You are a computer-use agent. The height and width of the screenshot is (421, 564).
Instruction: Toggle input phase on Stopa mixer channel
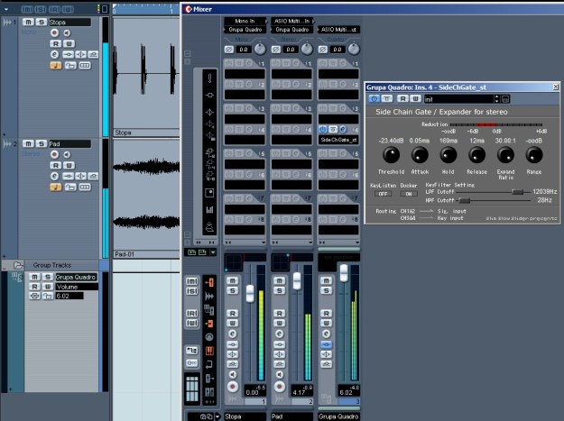click(x=231, y=50)
